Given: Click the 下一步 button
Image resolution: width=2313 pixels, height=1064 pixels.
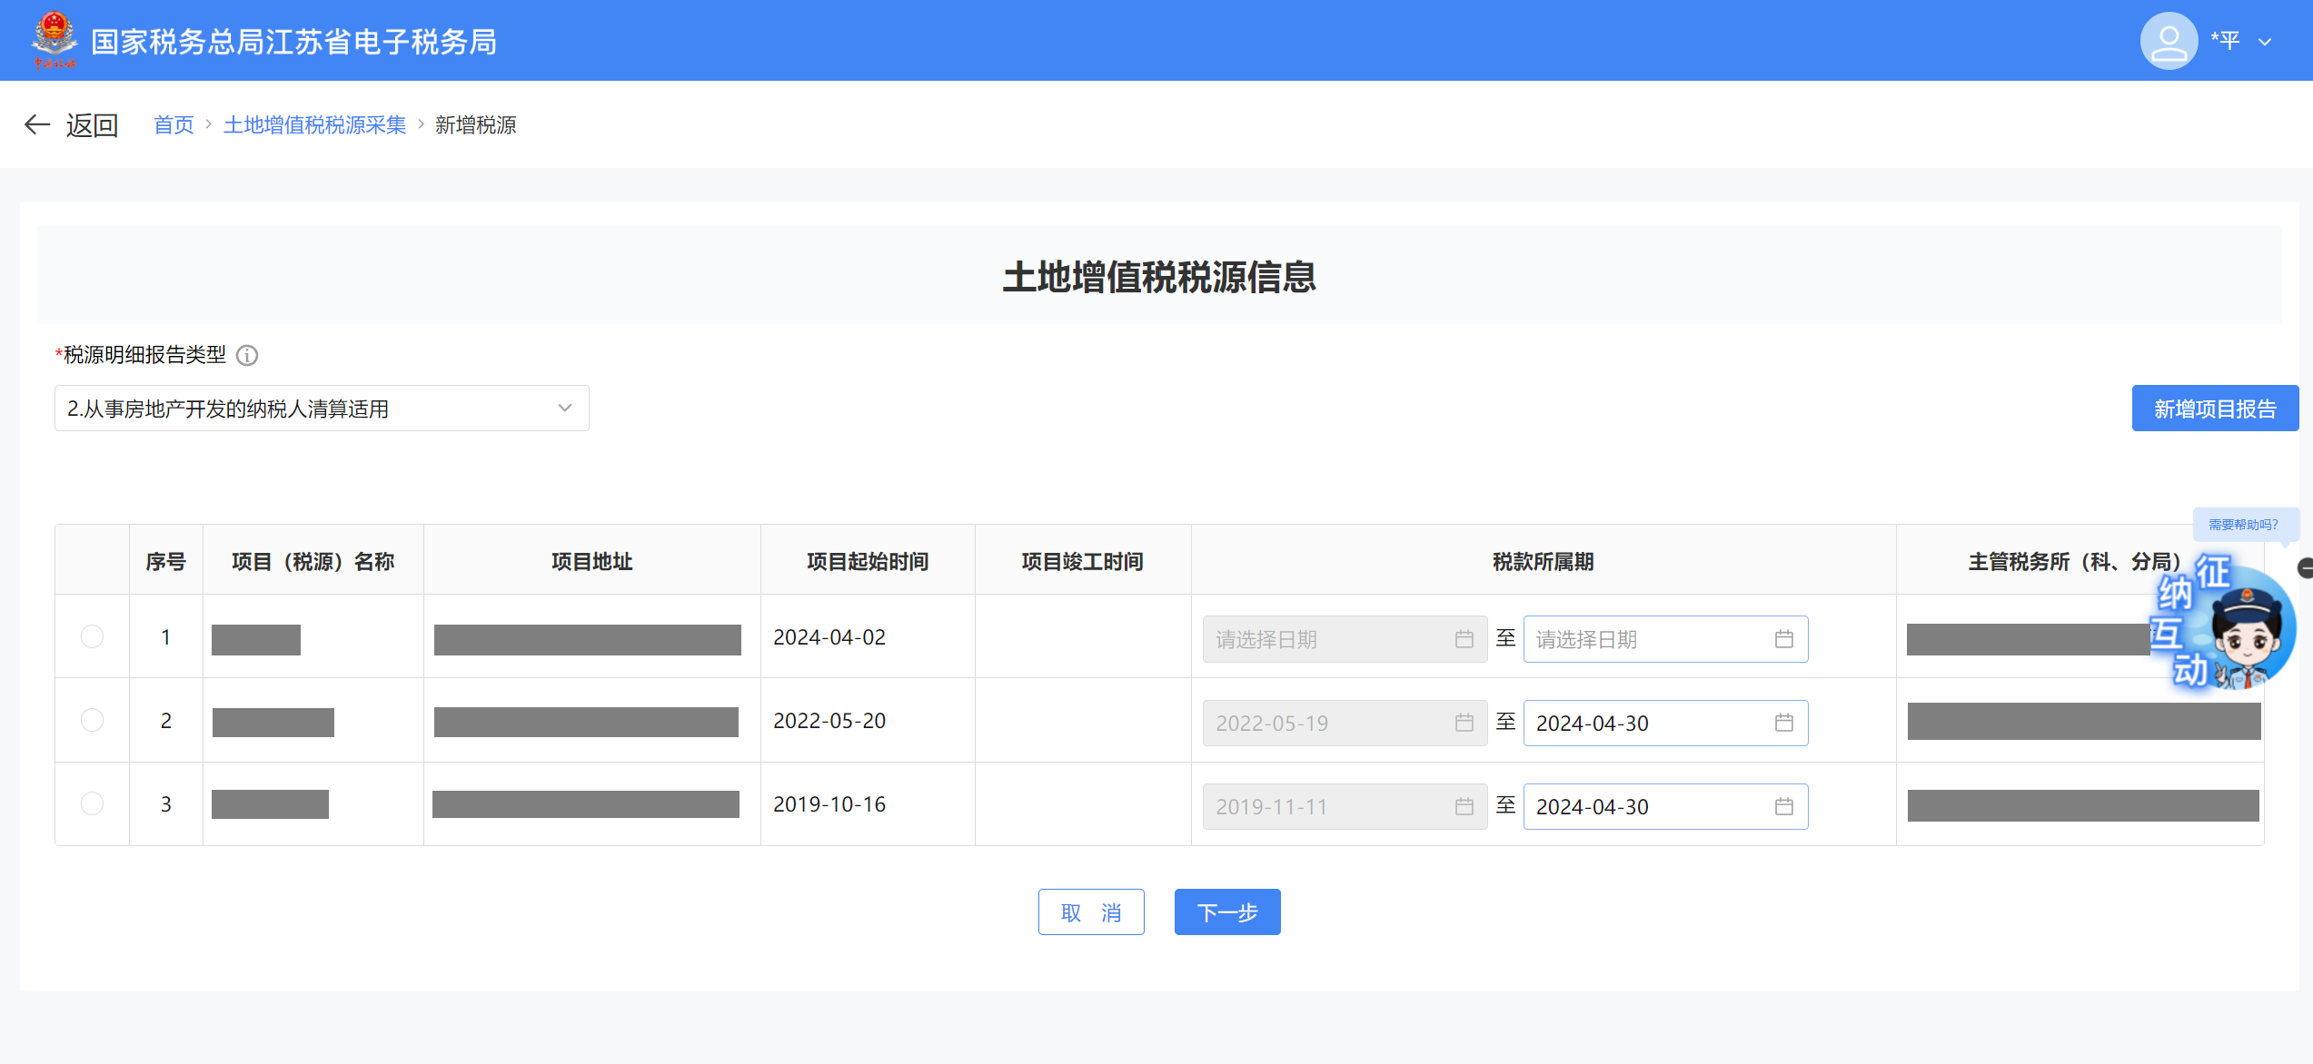Looking at the screenshot, I should click(1226, 911).
